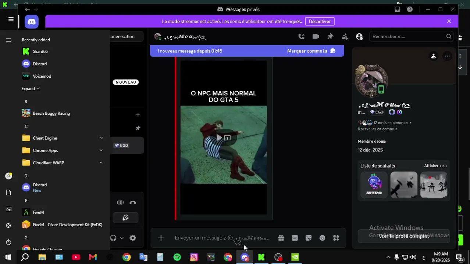Open Discord marked New under D
This screenshot has height=264, width=470.
[63, 187]
